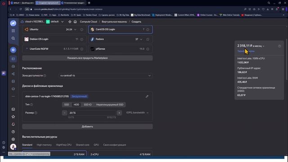Click the info icon in price panel
Image resolution: width=288 pixels, height=162 pixels.
tap(279, 46)
